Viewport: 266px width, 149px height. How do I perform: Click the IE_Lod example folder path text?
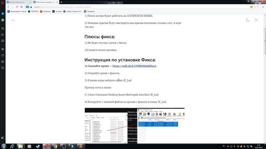[121, 95]
